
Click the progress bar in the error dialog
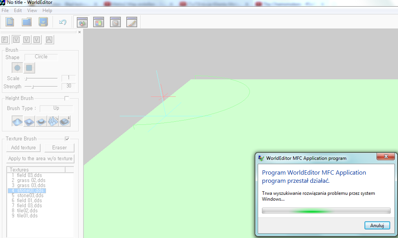(326, 211)
